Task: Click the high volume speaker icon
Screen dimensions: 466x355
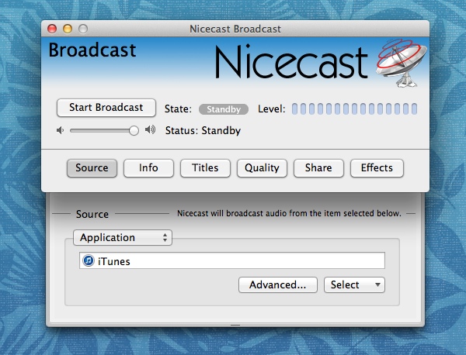Action: [x=150, y=130]
